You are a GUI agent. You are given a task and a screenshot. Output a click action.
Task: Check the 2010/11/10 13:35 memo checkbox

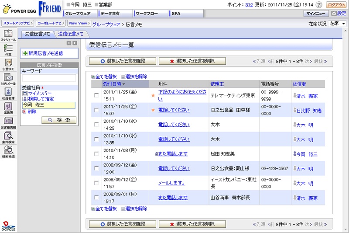coord(96,139)
